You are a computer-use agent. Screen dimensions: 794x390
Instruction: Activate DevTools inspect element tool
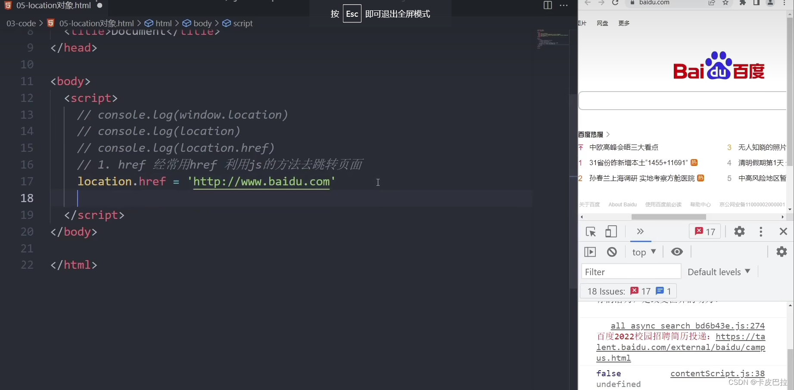[x=591, y=231]
